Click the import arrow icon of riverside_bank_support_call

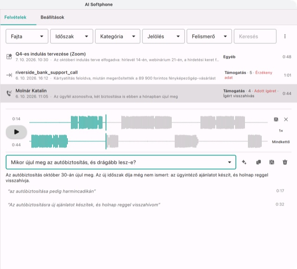click(x=9, y=75)
